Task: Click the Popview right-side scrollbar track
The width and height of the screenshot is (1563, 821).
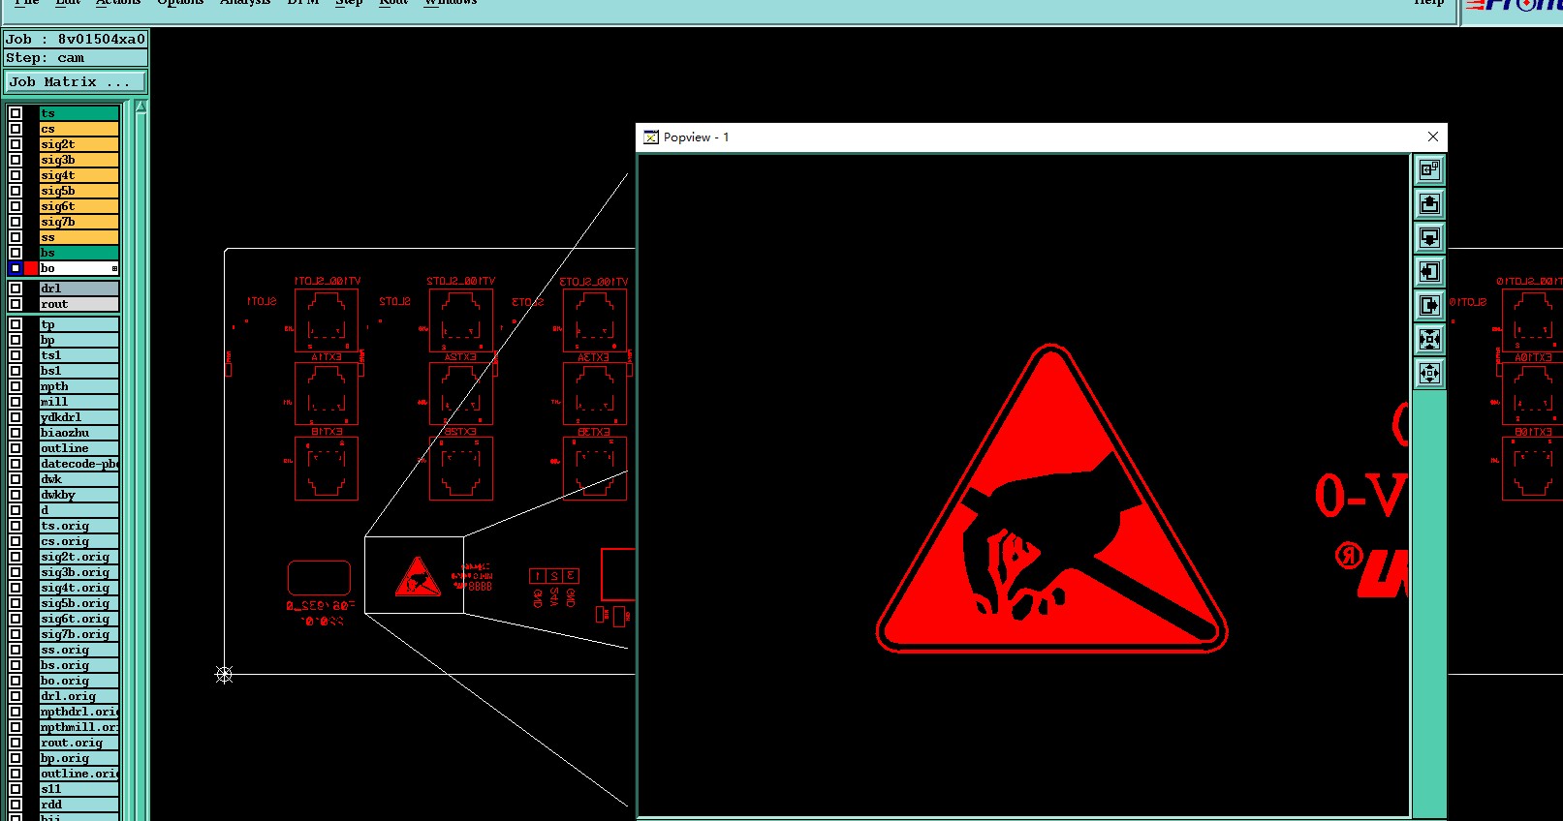Action: (1429, 605)
